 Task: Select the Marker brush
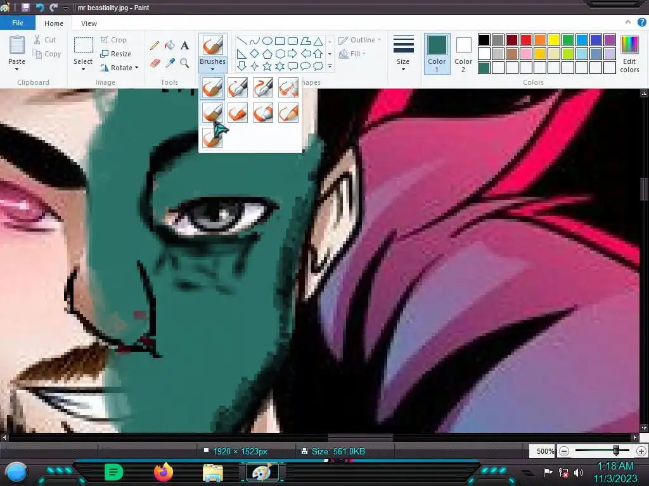tap(263, 113)
